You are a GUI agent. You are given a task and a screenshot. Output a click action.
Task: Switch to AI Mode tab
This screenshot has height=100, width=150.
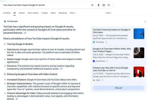pos(7,13)
